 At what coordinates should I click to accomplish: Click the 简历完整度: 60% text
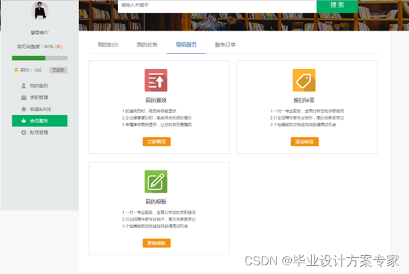click(35, 47)
